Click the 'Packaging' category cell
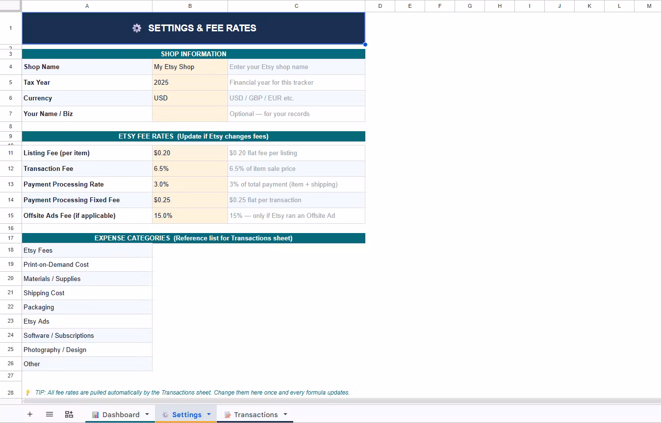Screen dimensions: 661x423 pyautogui.click(x=87, y=307)
